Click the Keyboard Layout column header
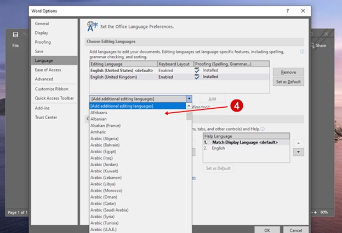This screenshot has height=233, width=342. click(x=175, y=64)
